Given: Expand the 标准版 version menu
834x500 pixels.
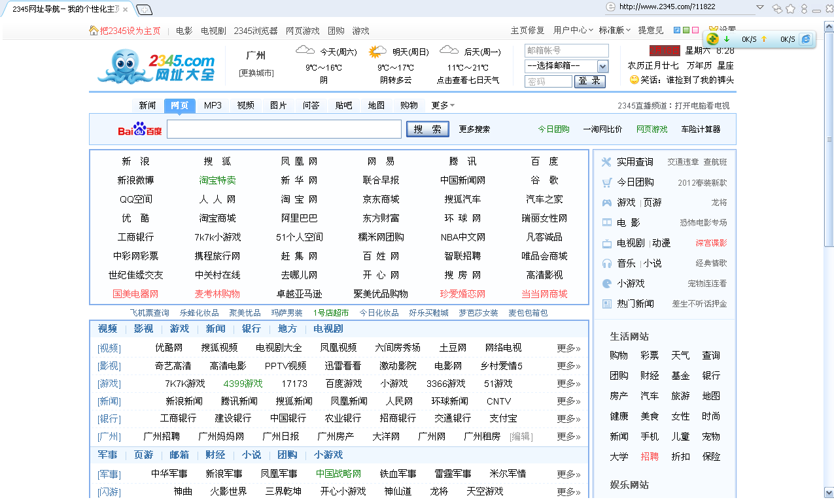Looking at the screenshot, I should click(615, 31).
